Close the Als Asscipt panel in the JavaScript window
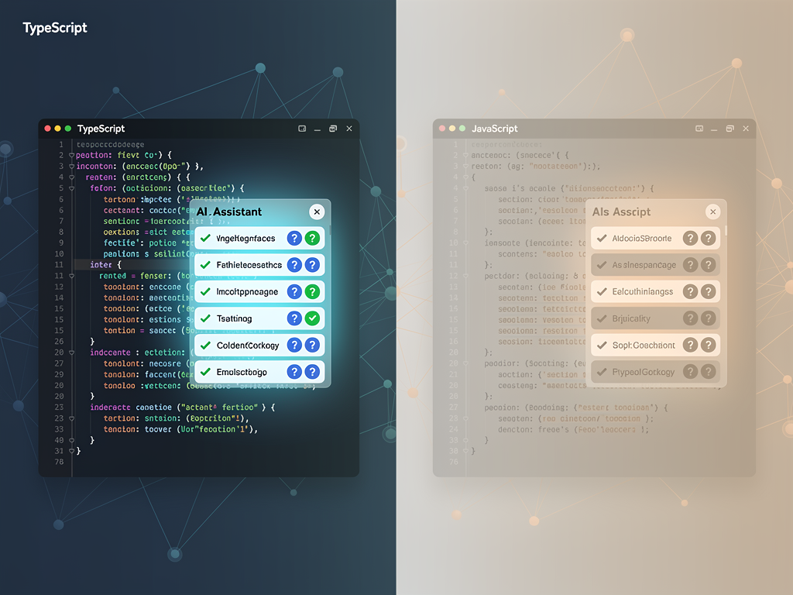The image size is (793, 595). coord(712,212)
